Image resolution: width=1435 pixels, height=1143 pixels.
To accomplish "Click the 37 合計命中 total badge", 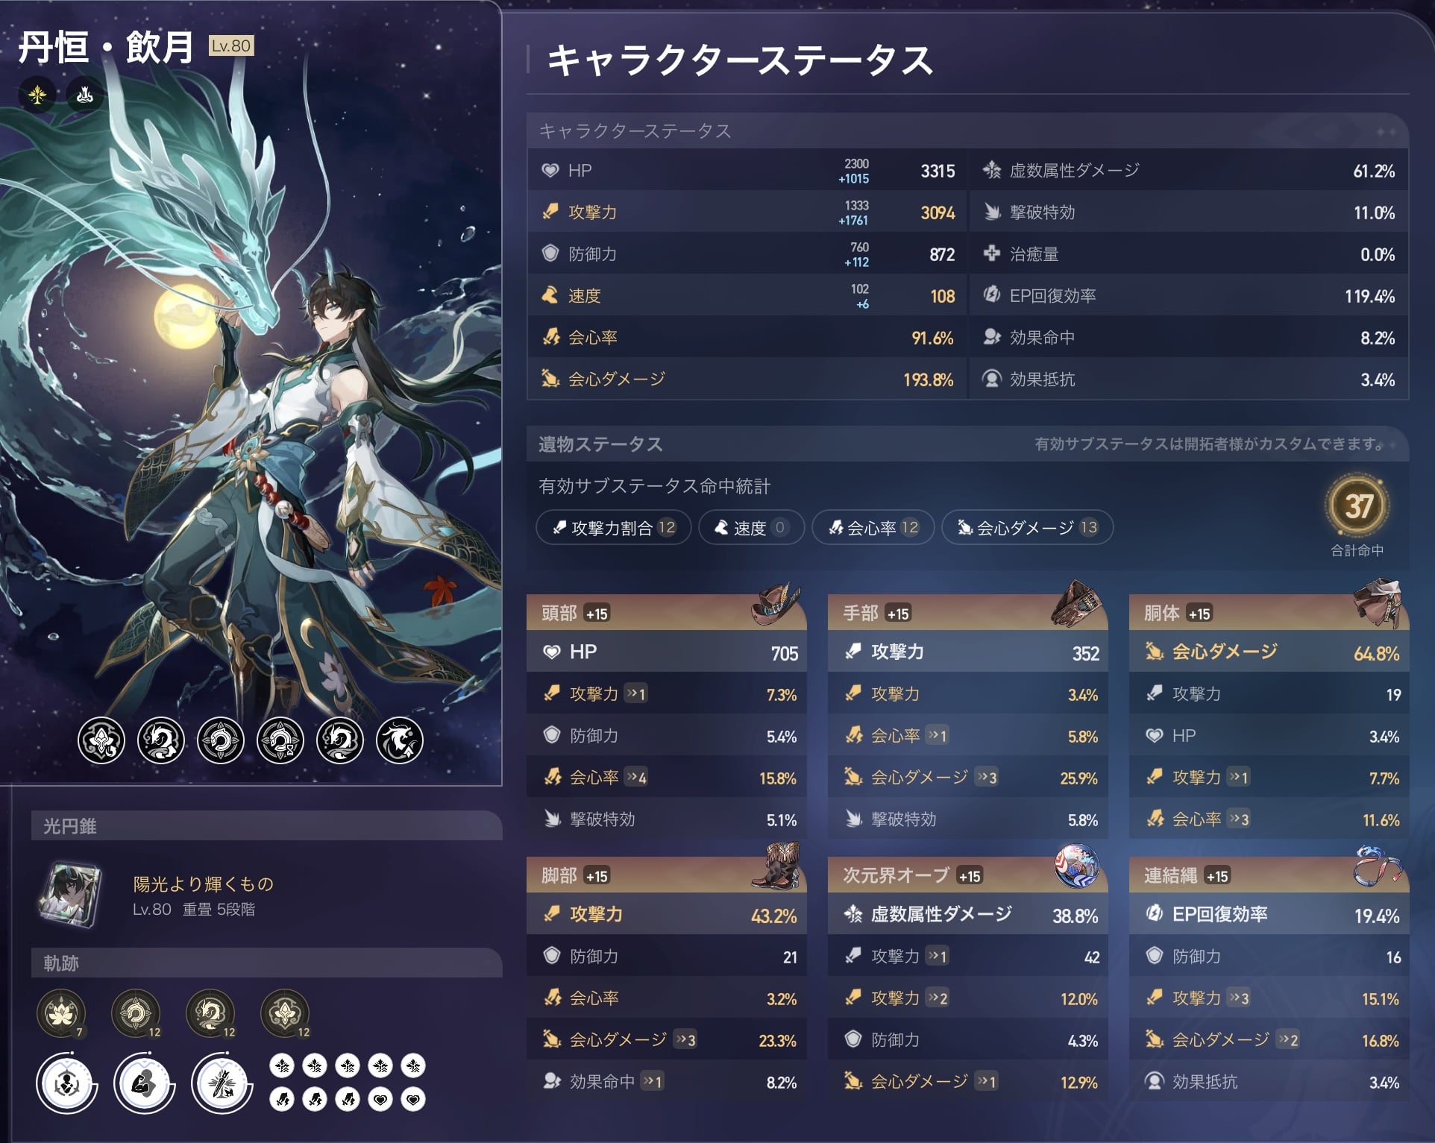I will pyautogui.click(x=1357, y=516).
